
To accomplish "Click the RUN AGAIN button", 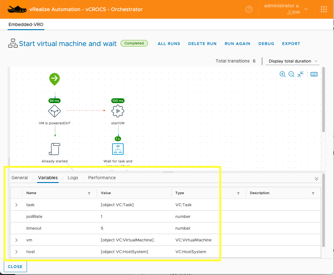I will pos(237,44).
